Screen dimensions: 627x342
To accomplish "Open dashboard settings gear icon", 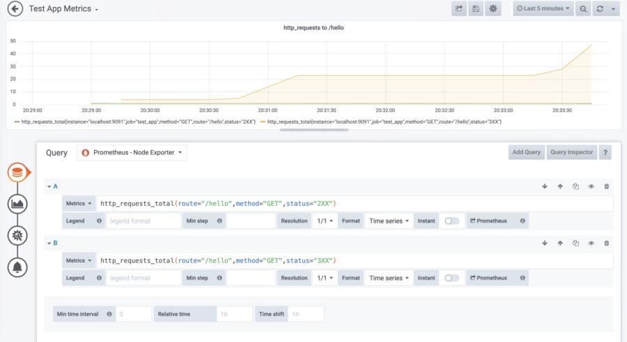I will click(493, 9).
